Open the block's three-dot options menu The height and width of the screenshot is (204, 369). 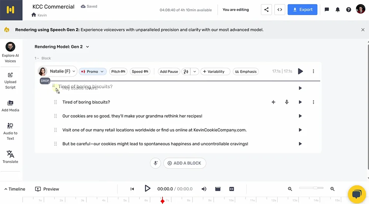click(x=313, y=71)
